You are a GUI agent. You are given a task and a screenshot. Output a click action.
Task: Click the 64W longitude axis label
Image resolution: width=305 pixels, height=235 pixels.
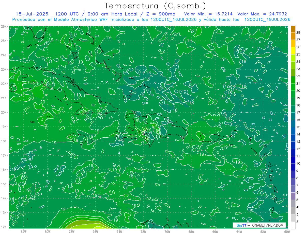(239, 231)
